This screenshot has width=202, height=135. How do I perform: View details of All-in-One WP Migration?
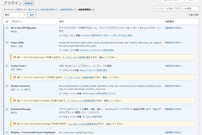[x=96, y=35]
